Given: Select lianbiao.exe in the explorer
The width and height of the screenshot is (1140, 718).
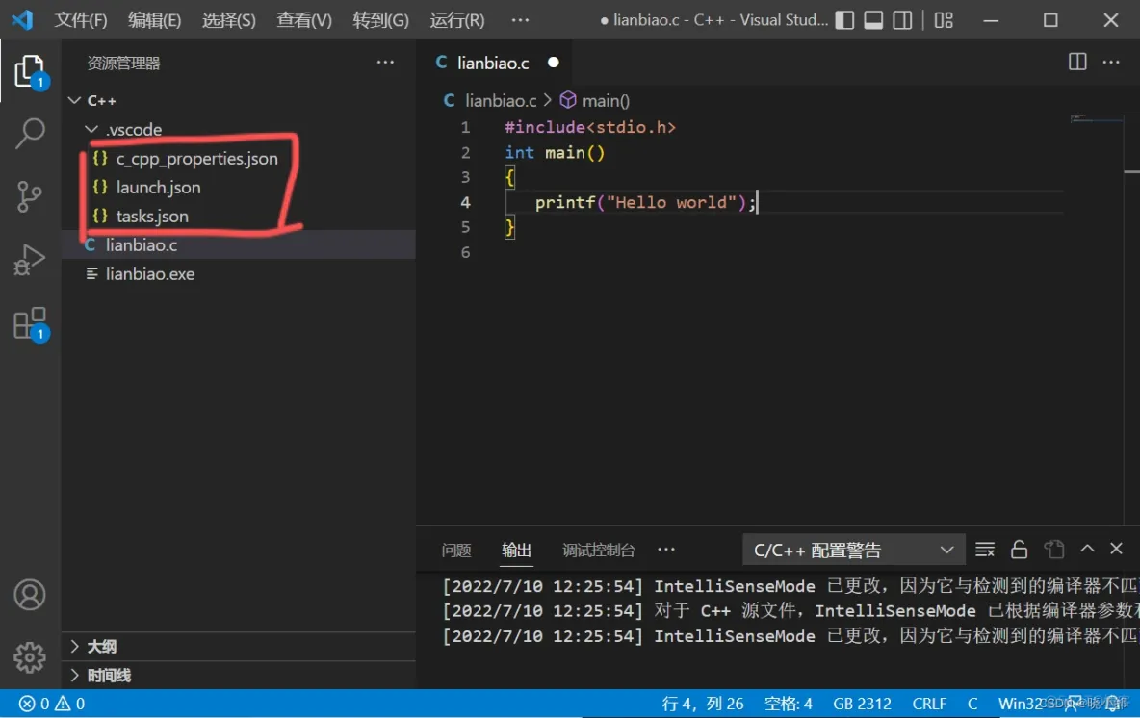Looking at the screenshot, I should coord(239,274).
